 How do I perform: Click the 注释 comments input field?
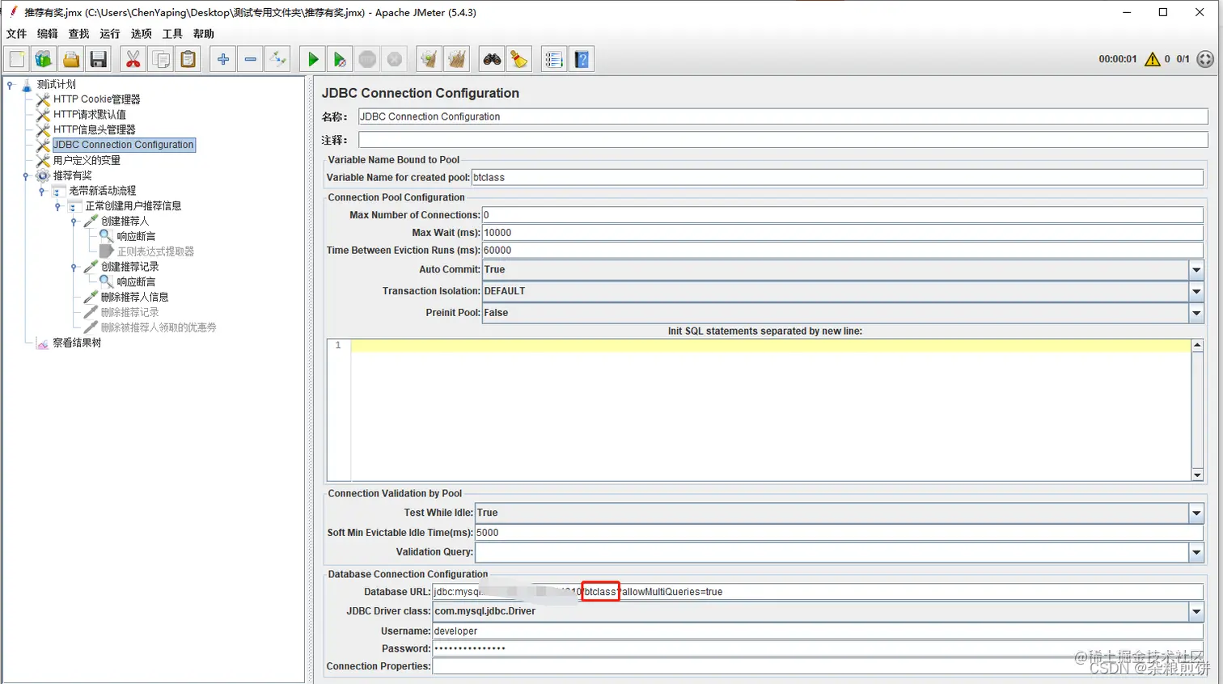tap(783, 140)
